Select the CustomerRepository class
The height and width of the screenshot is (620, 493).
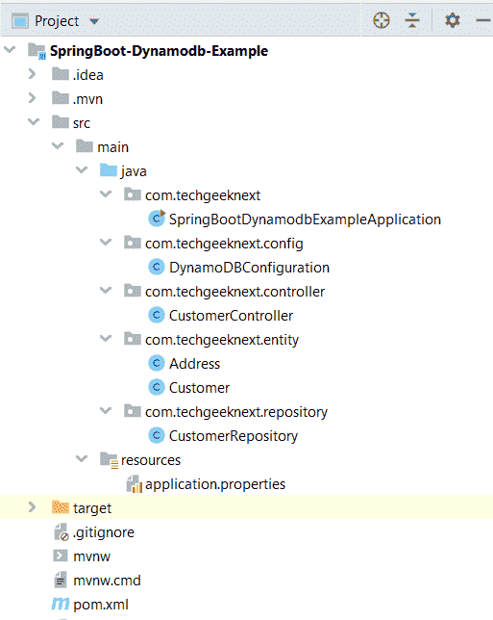coord(234,436)
